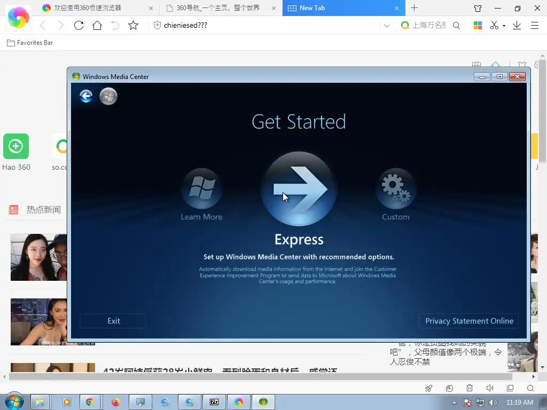The image size is (547, 410).
Task: Show hidden system tray icons
Action: point(454,403)
